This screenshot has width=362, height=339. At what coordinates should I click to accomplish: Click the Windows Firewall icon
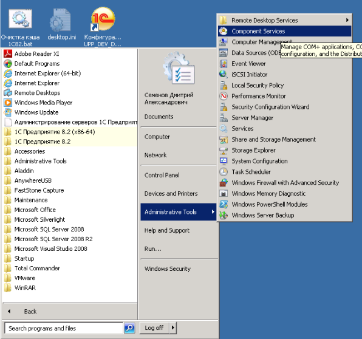(224, 183)
